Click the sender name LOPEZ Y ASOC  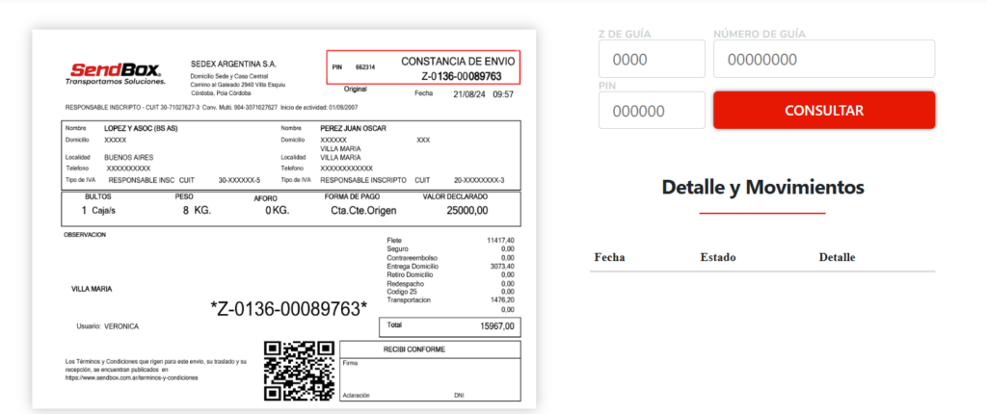(x=140, y=128)
